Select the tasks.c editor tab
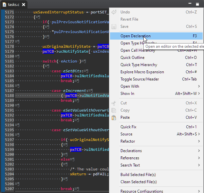204x193 pixels. 14,5
